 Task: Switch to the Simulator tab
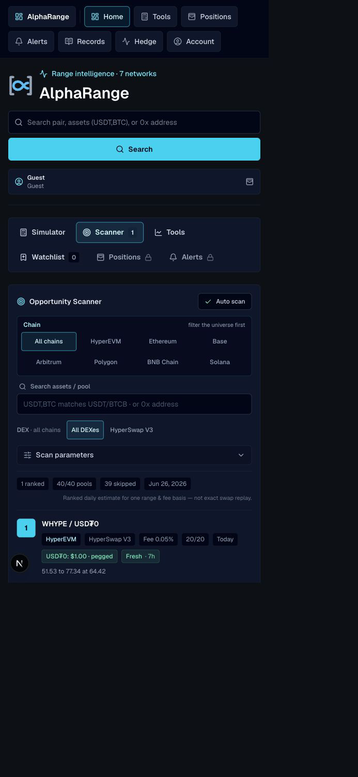pos(42,232)
